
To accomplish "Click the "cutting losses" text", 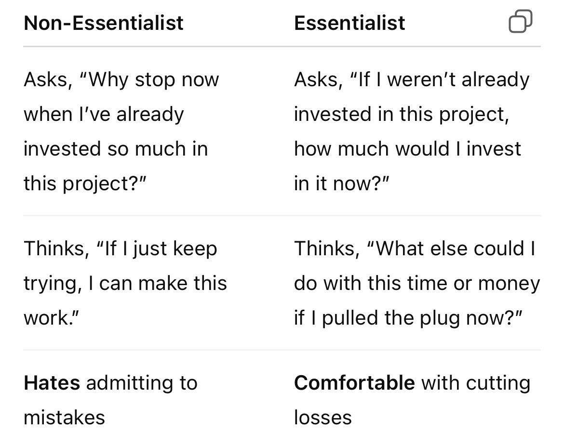I will 412,400.
